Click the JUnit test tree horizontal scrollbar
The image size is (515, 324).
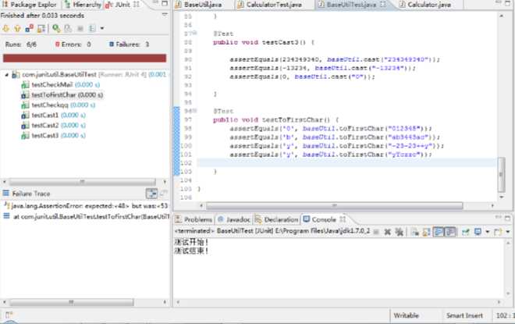coord(82,182)
